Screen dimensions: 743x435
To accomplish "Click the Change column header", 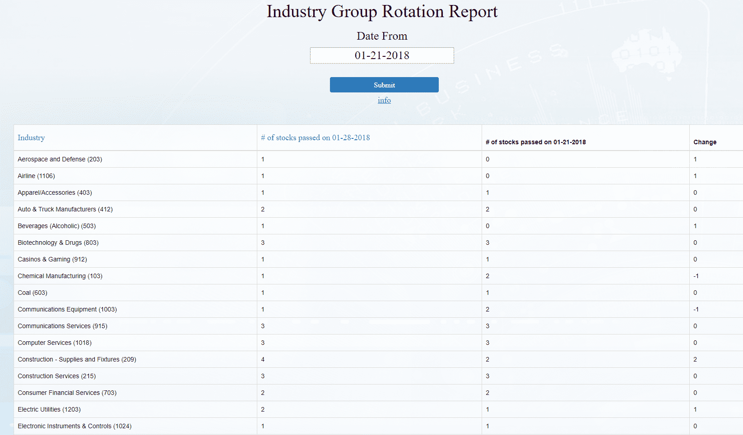I will tap(705, 142).
